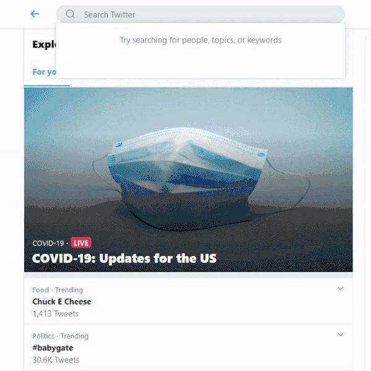Expand options chevron for #babygate trend
Image resolution: width=371 pixels, height=371 pixels.
[340, 335]
